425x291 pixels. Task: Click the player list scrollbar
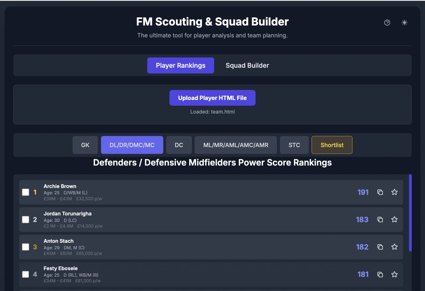tap(410, 213)
